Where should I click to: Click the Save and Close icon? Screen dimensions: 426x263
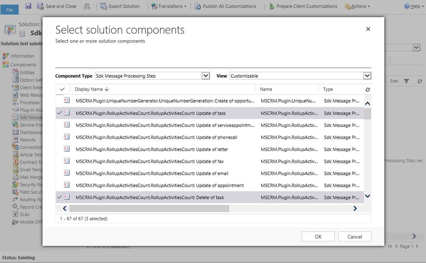[x=40, y=6]
